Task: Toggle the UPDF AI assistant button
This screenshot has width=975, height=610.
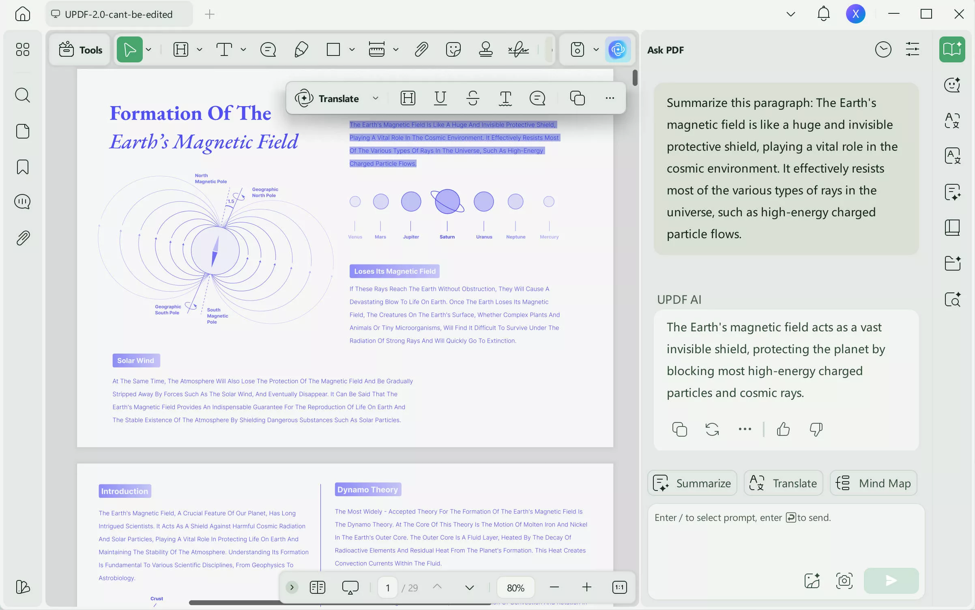Action: [x=617, y=50]
